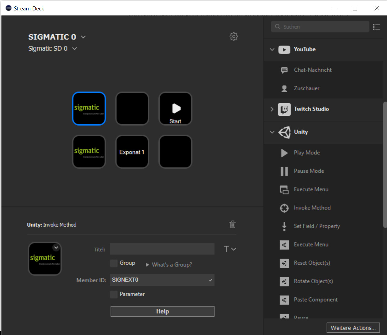Screen dimensions: 387x335
Task: Collapse the YouTube category
Action: click(272, 49)
